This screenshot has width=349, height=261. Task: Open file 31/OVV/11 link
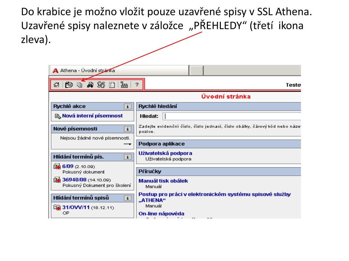[x=76, y=207]
